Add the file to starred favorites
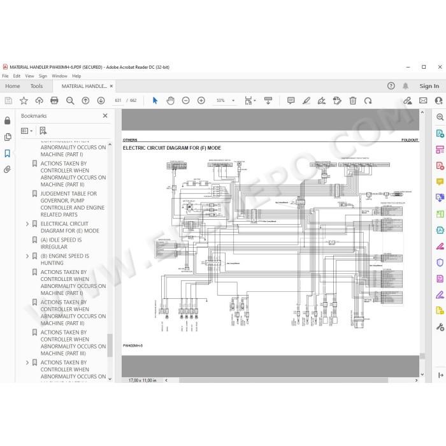The width and height of the screenshot is (446, 446). (24, 101)
